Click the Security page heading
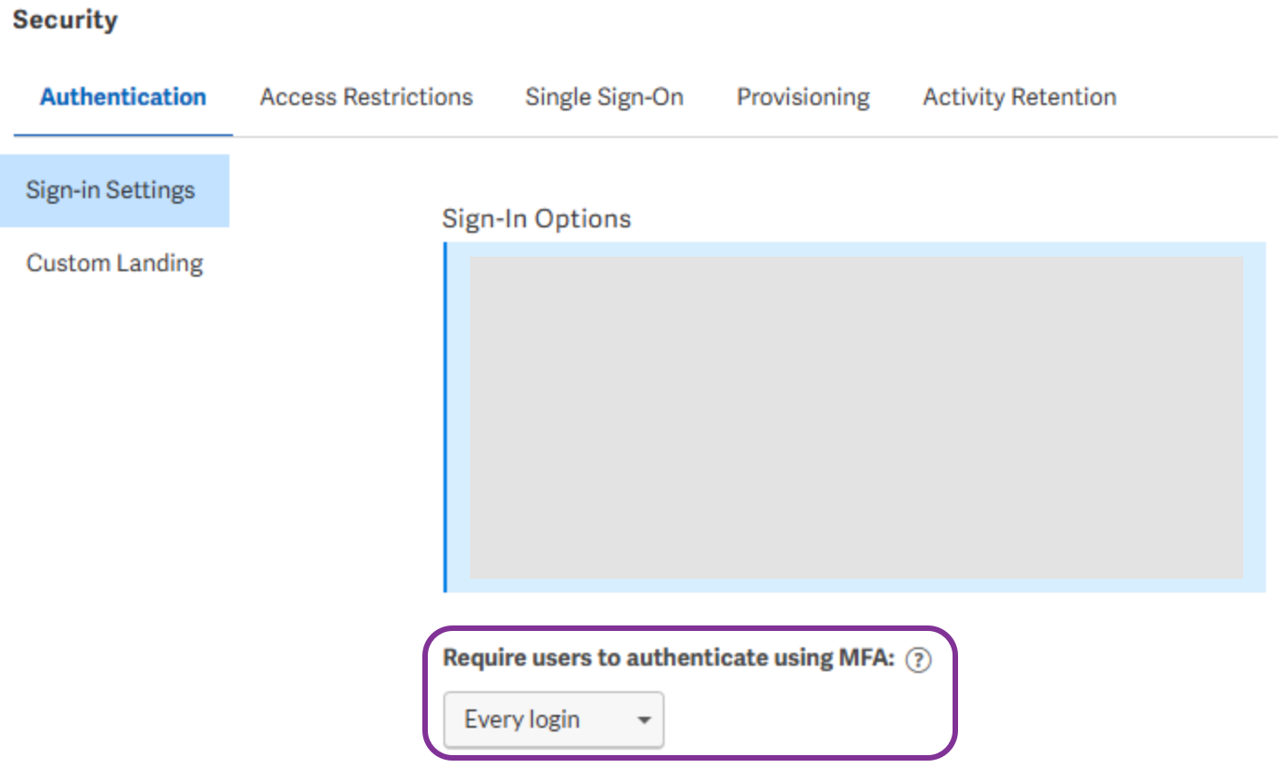The width and height of the screenshot is (1278, 767). tap(65, 19)
